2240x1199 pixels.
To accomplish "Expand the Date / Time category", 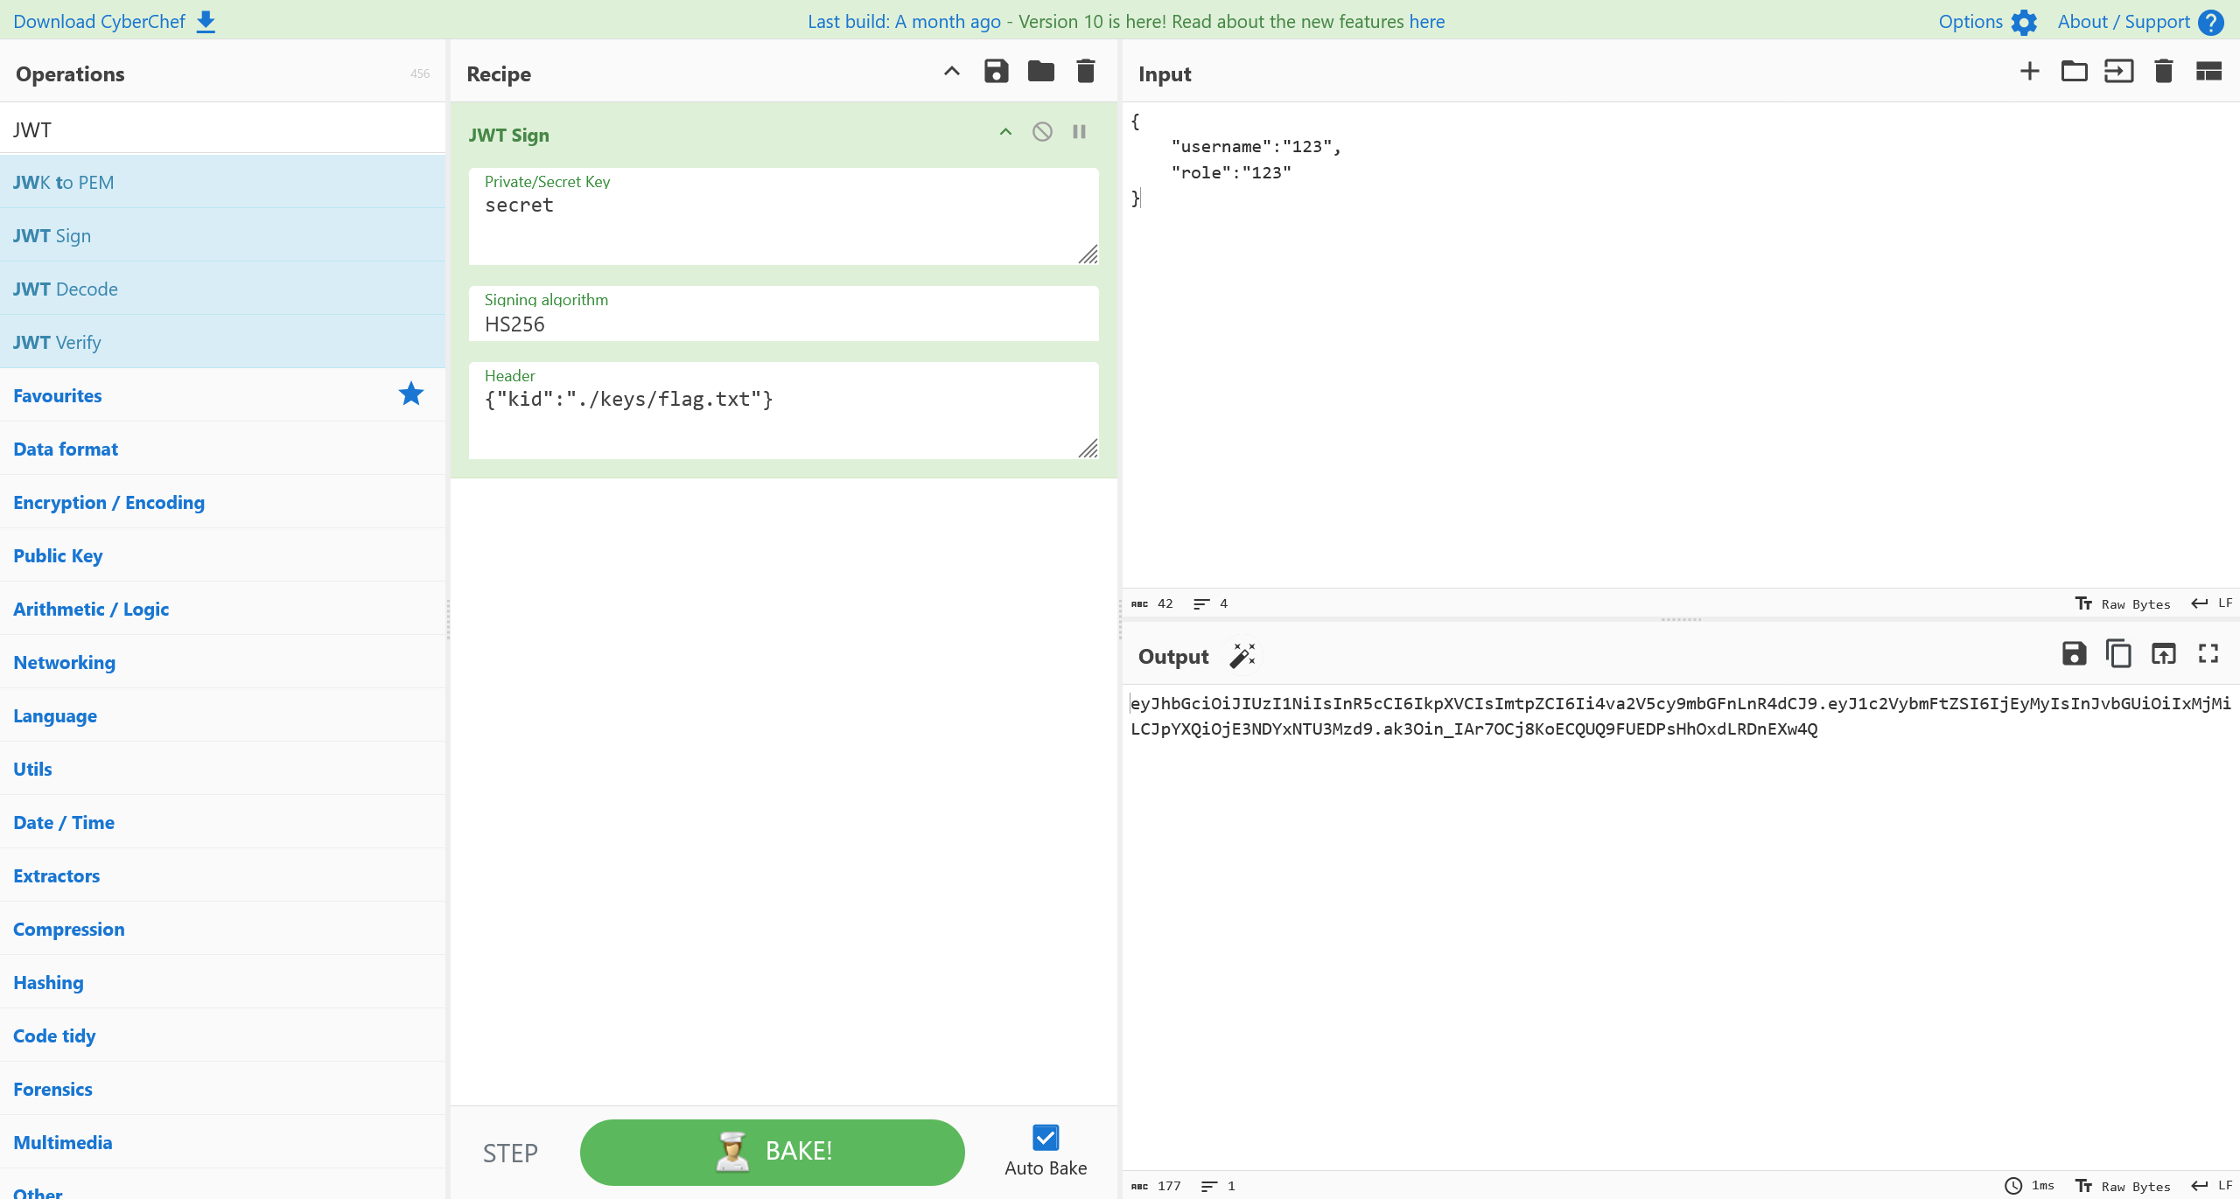I will [x=222, y=822].
